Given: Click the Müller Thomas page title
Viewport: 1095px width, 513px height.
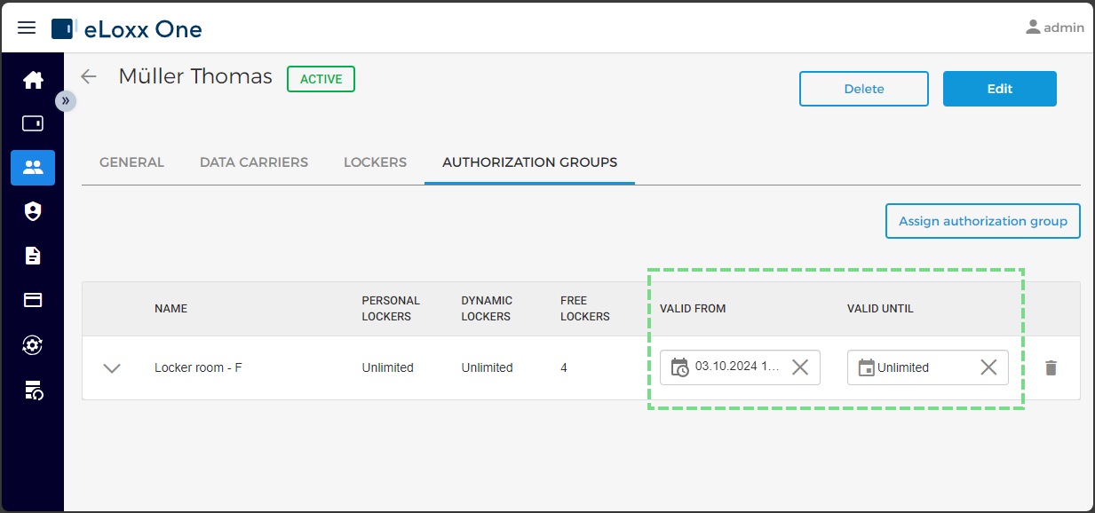Looking at the screenshot, I should pyautogui.click(x=195, y=76).
